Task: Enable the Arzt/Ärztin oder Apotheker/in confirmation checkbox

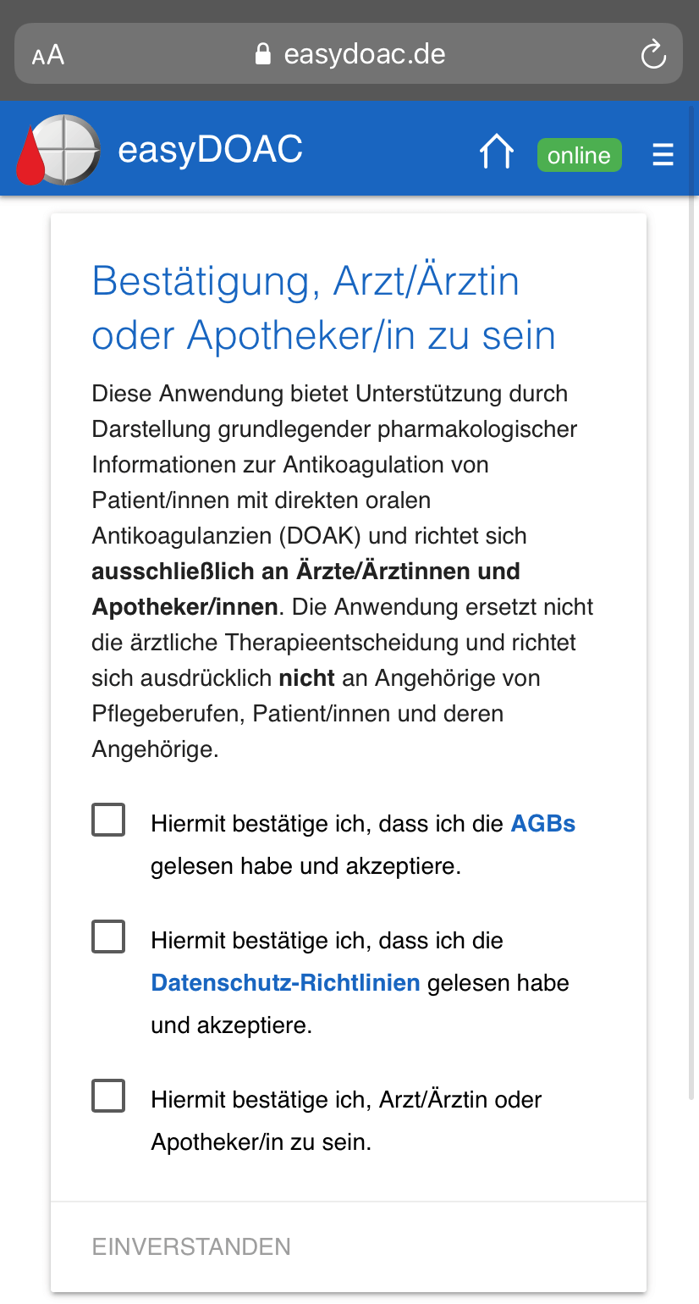Action: [x=108, y=1097]
